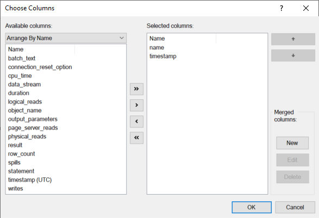
Task: Click the move column down arrow button
Action: 293,55
